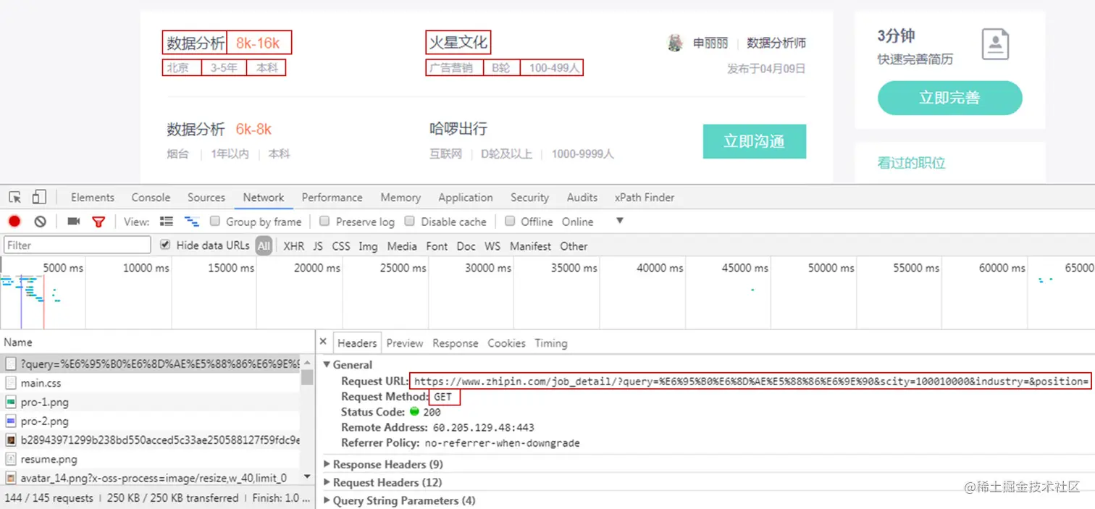Toggle the waterfall overview icon next to View
Screen dimensions: 1095x509
point(192,222)
